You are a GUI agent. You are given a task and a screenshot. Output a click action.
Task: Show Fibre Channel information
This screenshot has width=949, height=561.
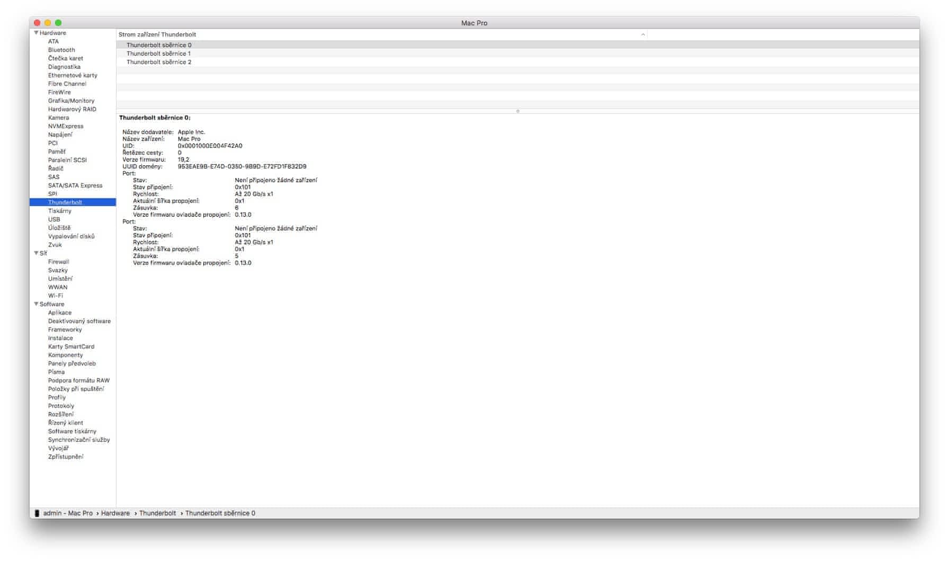(67, 84)
